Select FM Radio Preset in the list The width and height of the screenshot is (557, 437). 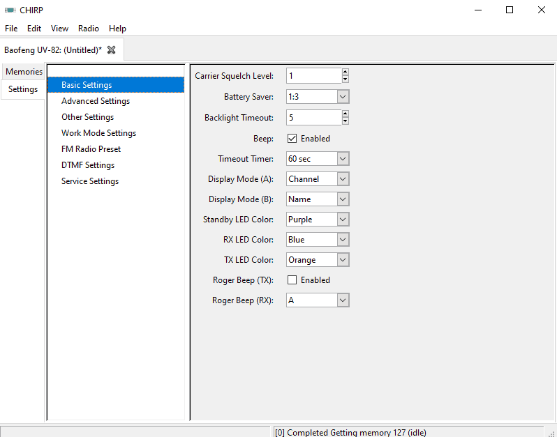click(x=116, y=149)
